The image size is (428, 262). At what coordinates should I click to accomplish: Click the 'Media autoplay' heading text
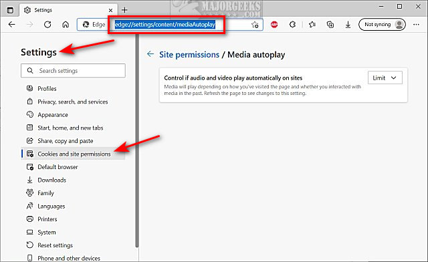tap(256, 55)
